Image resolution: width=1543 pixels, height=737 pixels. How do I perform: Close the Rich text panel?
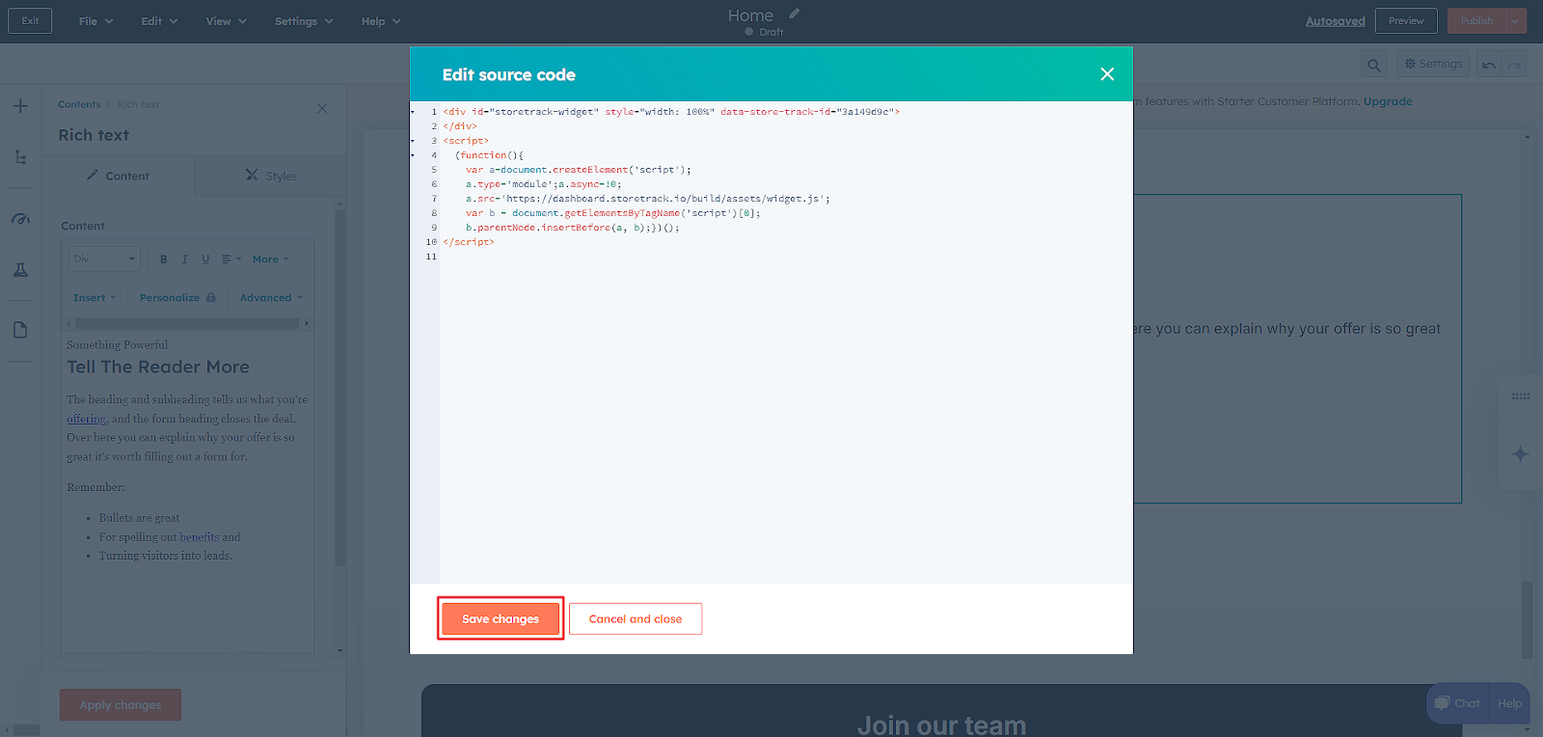322,108
